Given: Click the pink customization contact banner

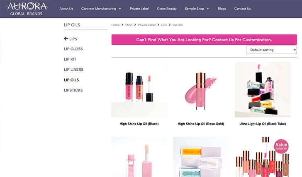Looking at the screenshot, I should tap(204, 40).
